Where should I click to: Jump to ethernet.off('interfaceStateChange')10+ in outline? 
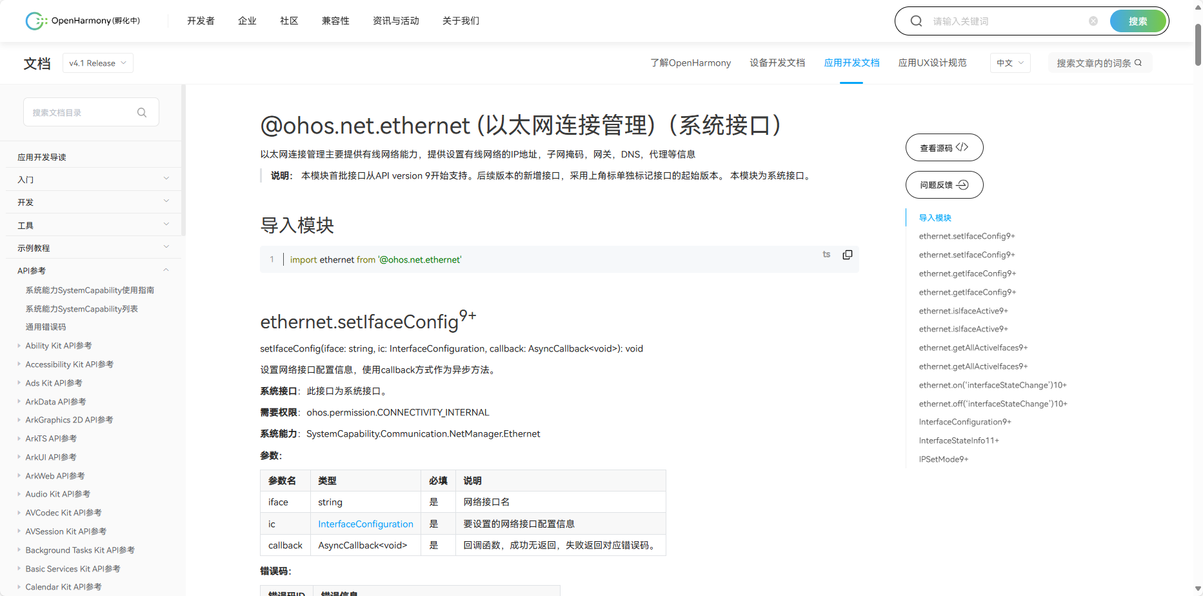pos(993,404)
